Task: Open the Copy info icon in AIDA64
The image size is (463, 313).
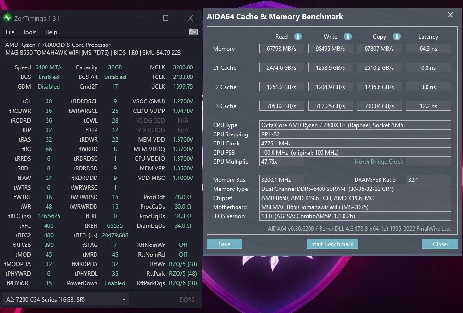Action: (397, 36)
